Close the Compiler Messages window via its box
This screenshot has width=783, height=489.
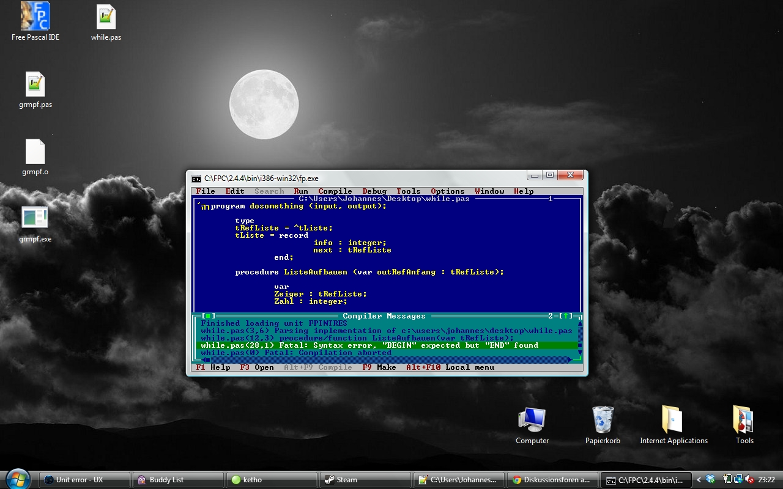207,316
